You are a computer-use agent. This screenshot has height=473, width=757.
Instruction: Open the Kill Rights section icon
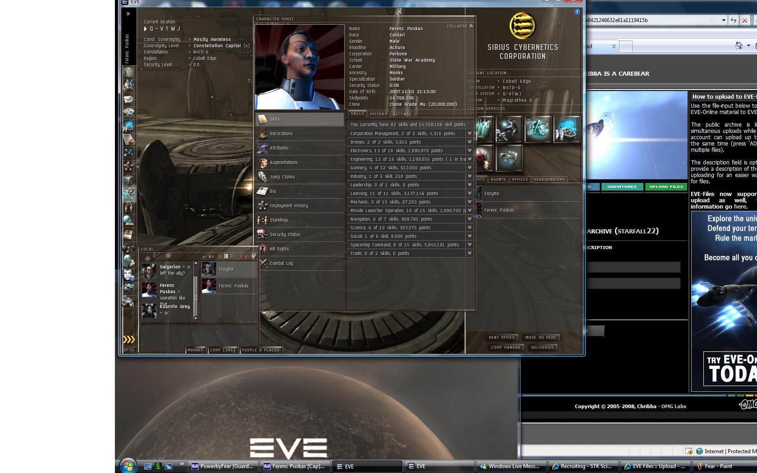pos(263,249)
